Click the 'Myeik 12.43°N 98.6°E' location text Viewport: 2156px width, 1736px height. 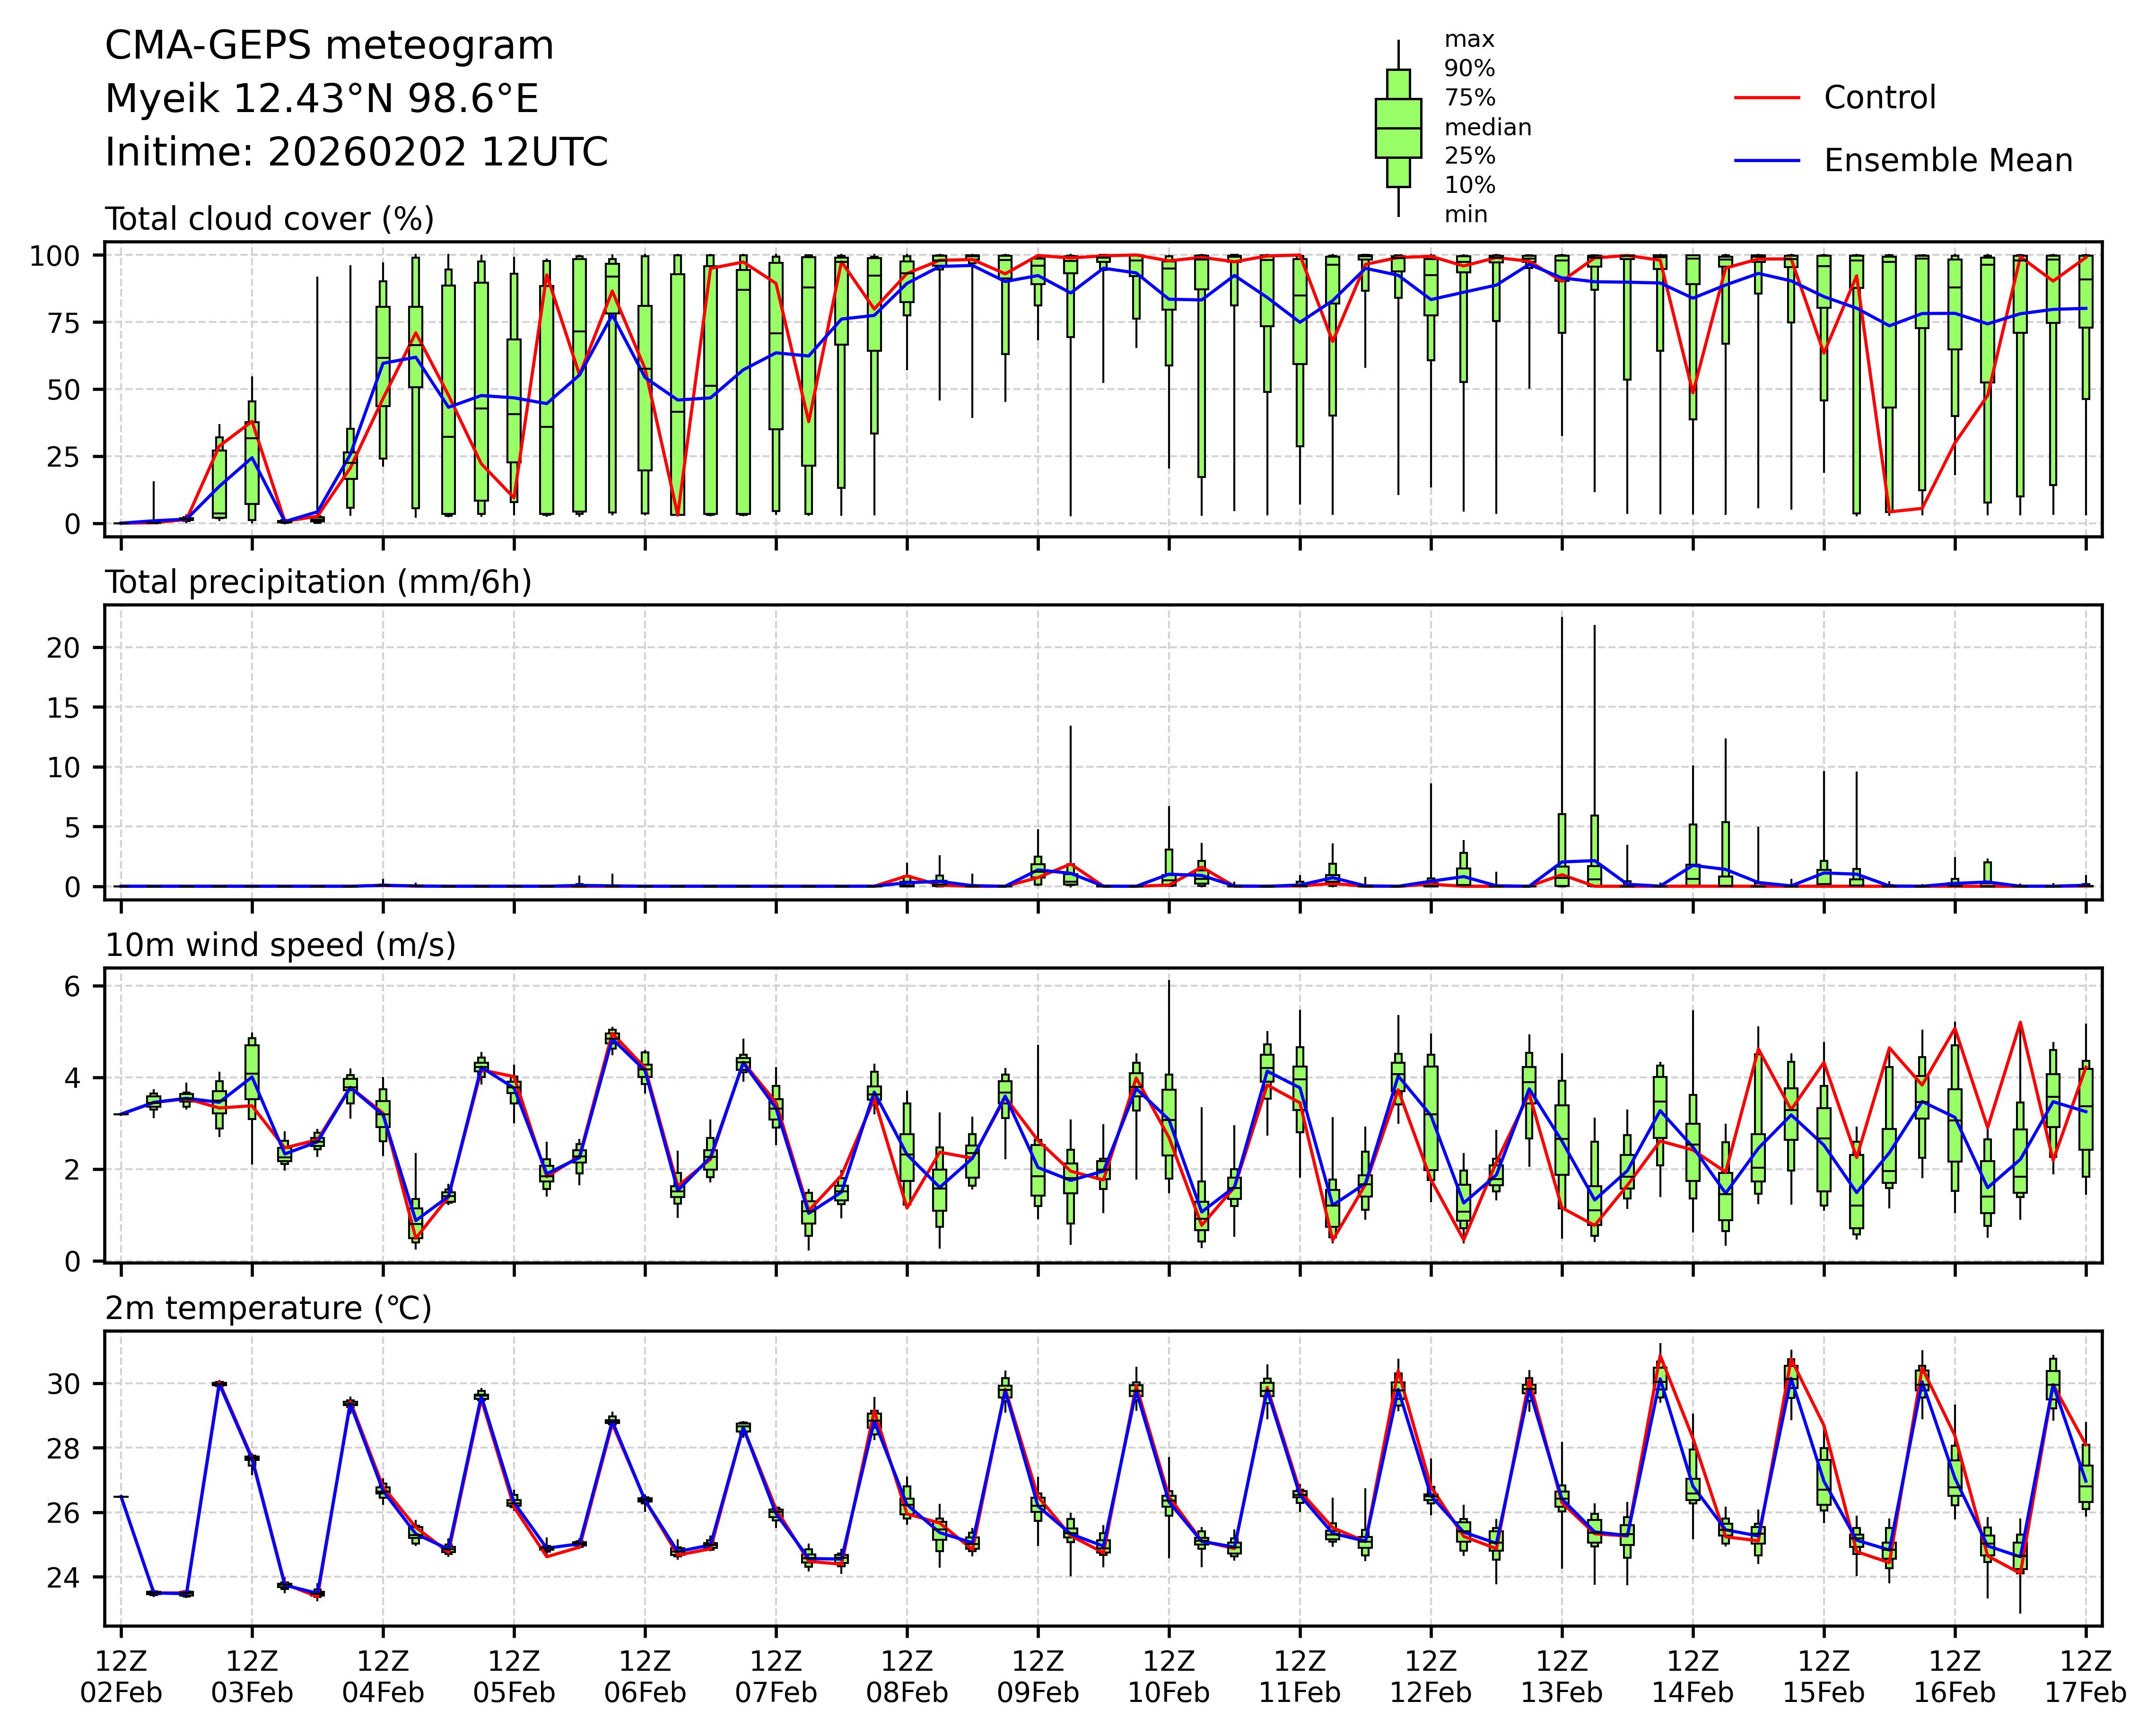(321, 99)
